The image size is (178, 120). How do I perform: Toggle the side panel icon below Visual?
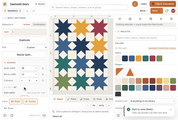point(118,115)
